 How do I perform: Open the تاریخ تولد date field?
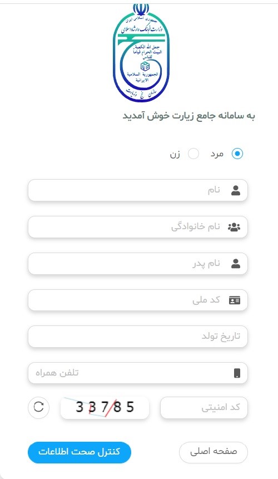tap(138, 337)
